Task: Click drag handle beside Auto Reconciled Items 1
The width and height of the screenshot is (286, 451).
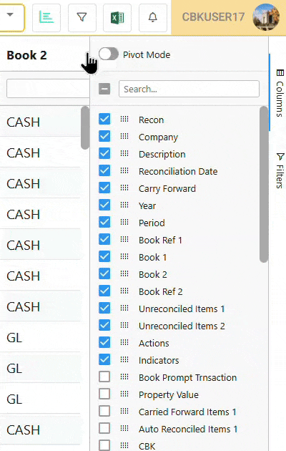Action: tap(124, 428)
